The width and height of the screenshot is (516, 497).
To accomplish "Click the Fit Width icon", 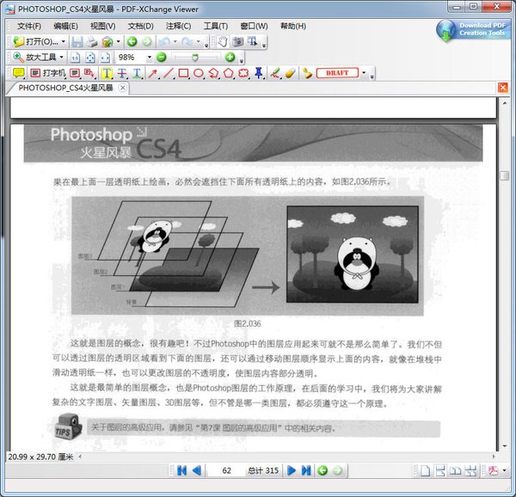I will coord(105,58).
